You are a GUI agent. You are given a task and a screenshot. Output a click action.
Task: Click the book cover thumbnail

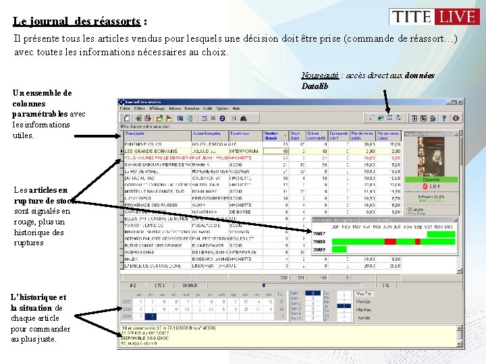point(431,156)
